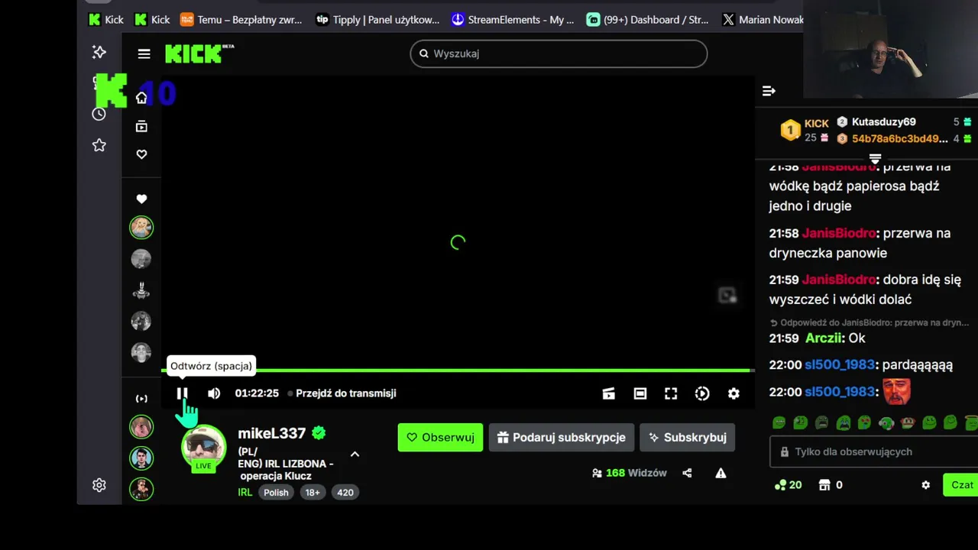Click the KICK beta logo
The height and width of the screenshot is (550, 978).
[x=199, y=53]
